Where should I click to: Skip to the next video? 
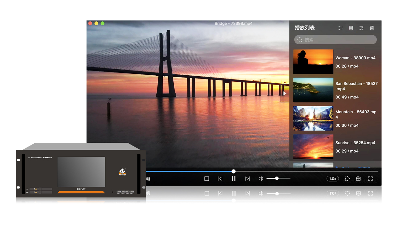[x=247, y=179]
